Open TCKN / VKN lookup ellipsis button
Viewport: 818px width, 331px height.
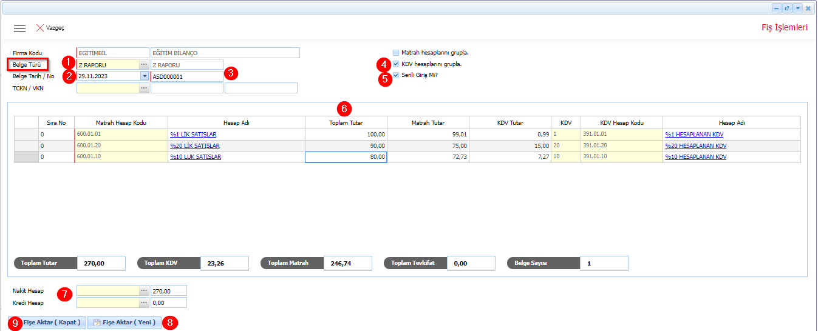coord(144,88)
